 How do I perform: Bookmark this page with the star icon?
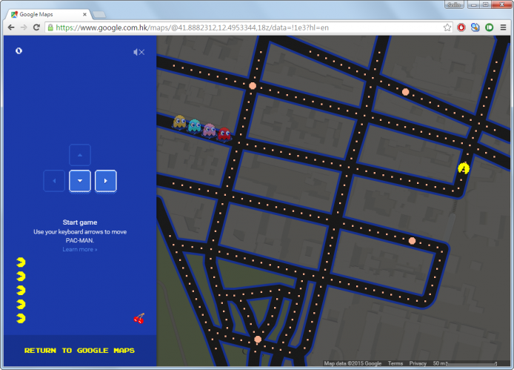pos(447,27)
